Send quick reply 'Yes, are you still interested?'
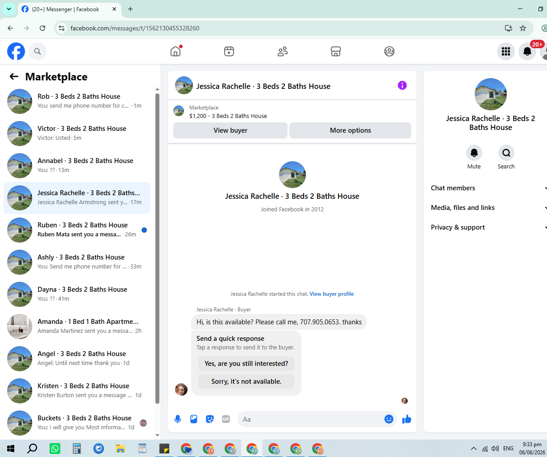547x457 pixels. click(246, 364)
